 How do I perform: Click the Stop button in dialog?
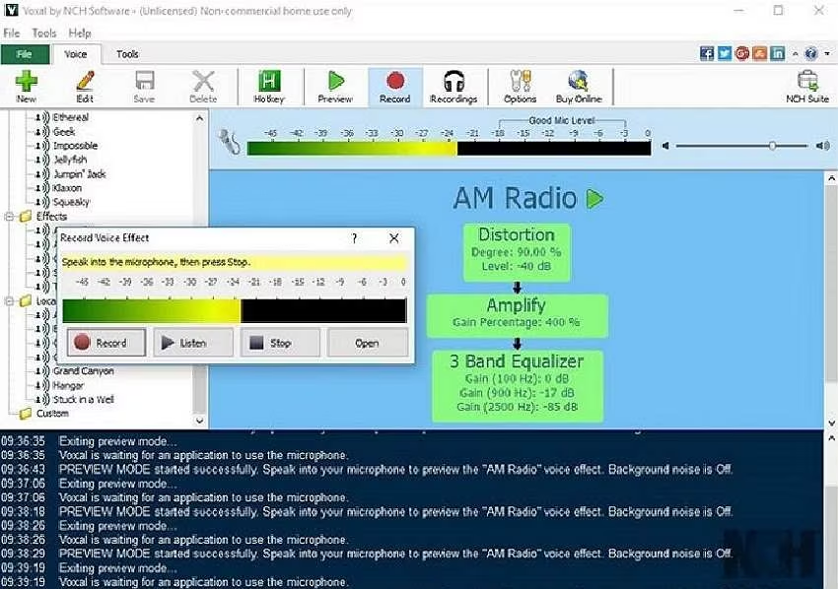tap(280, 343)
